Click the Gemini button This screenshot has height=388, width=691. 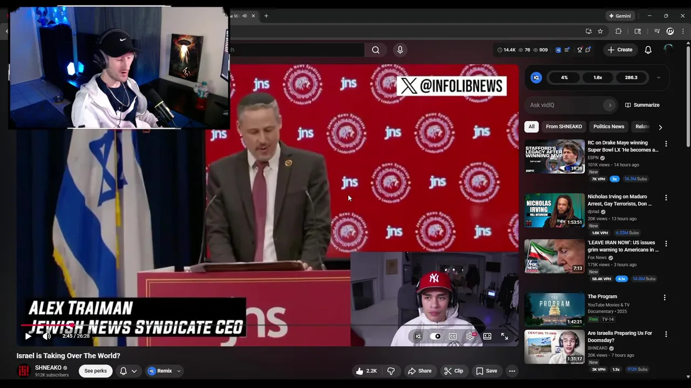pos(620,16)
